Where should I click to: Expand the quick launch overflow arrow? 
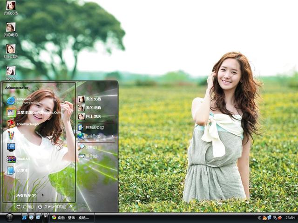pyautogui.click(x=46, y=217)
